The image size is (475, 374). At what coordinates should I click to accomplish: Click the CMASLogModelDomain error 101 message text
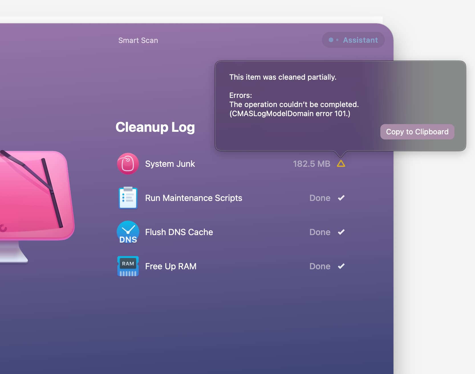(x=290, y=114)
